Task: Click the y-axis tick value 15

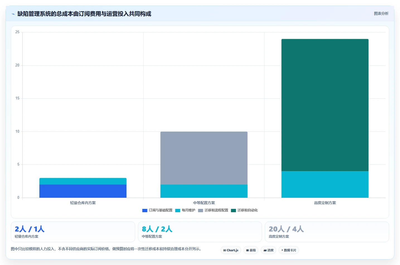Action: coord(17,98)
